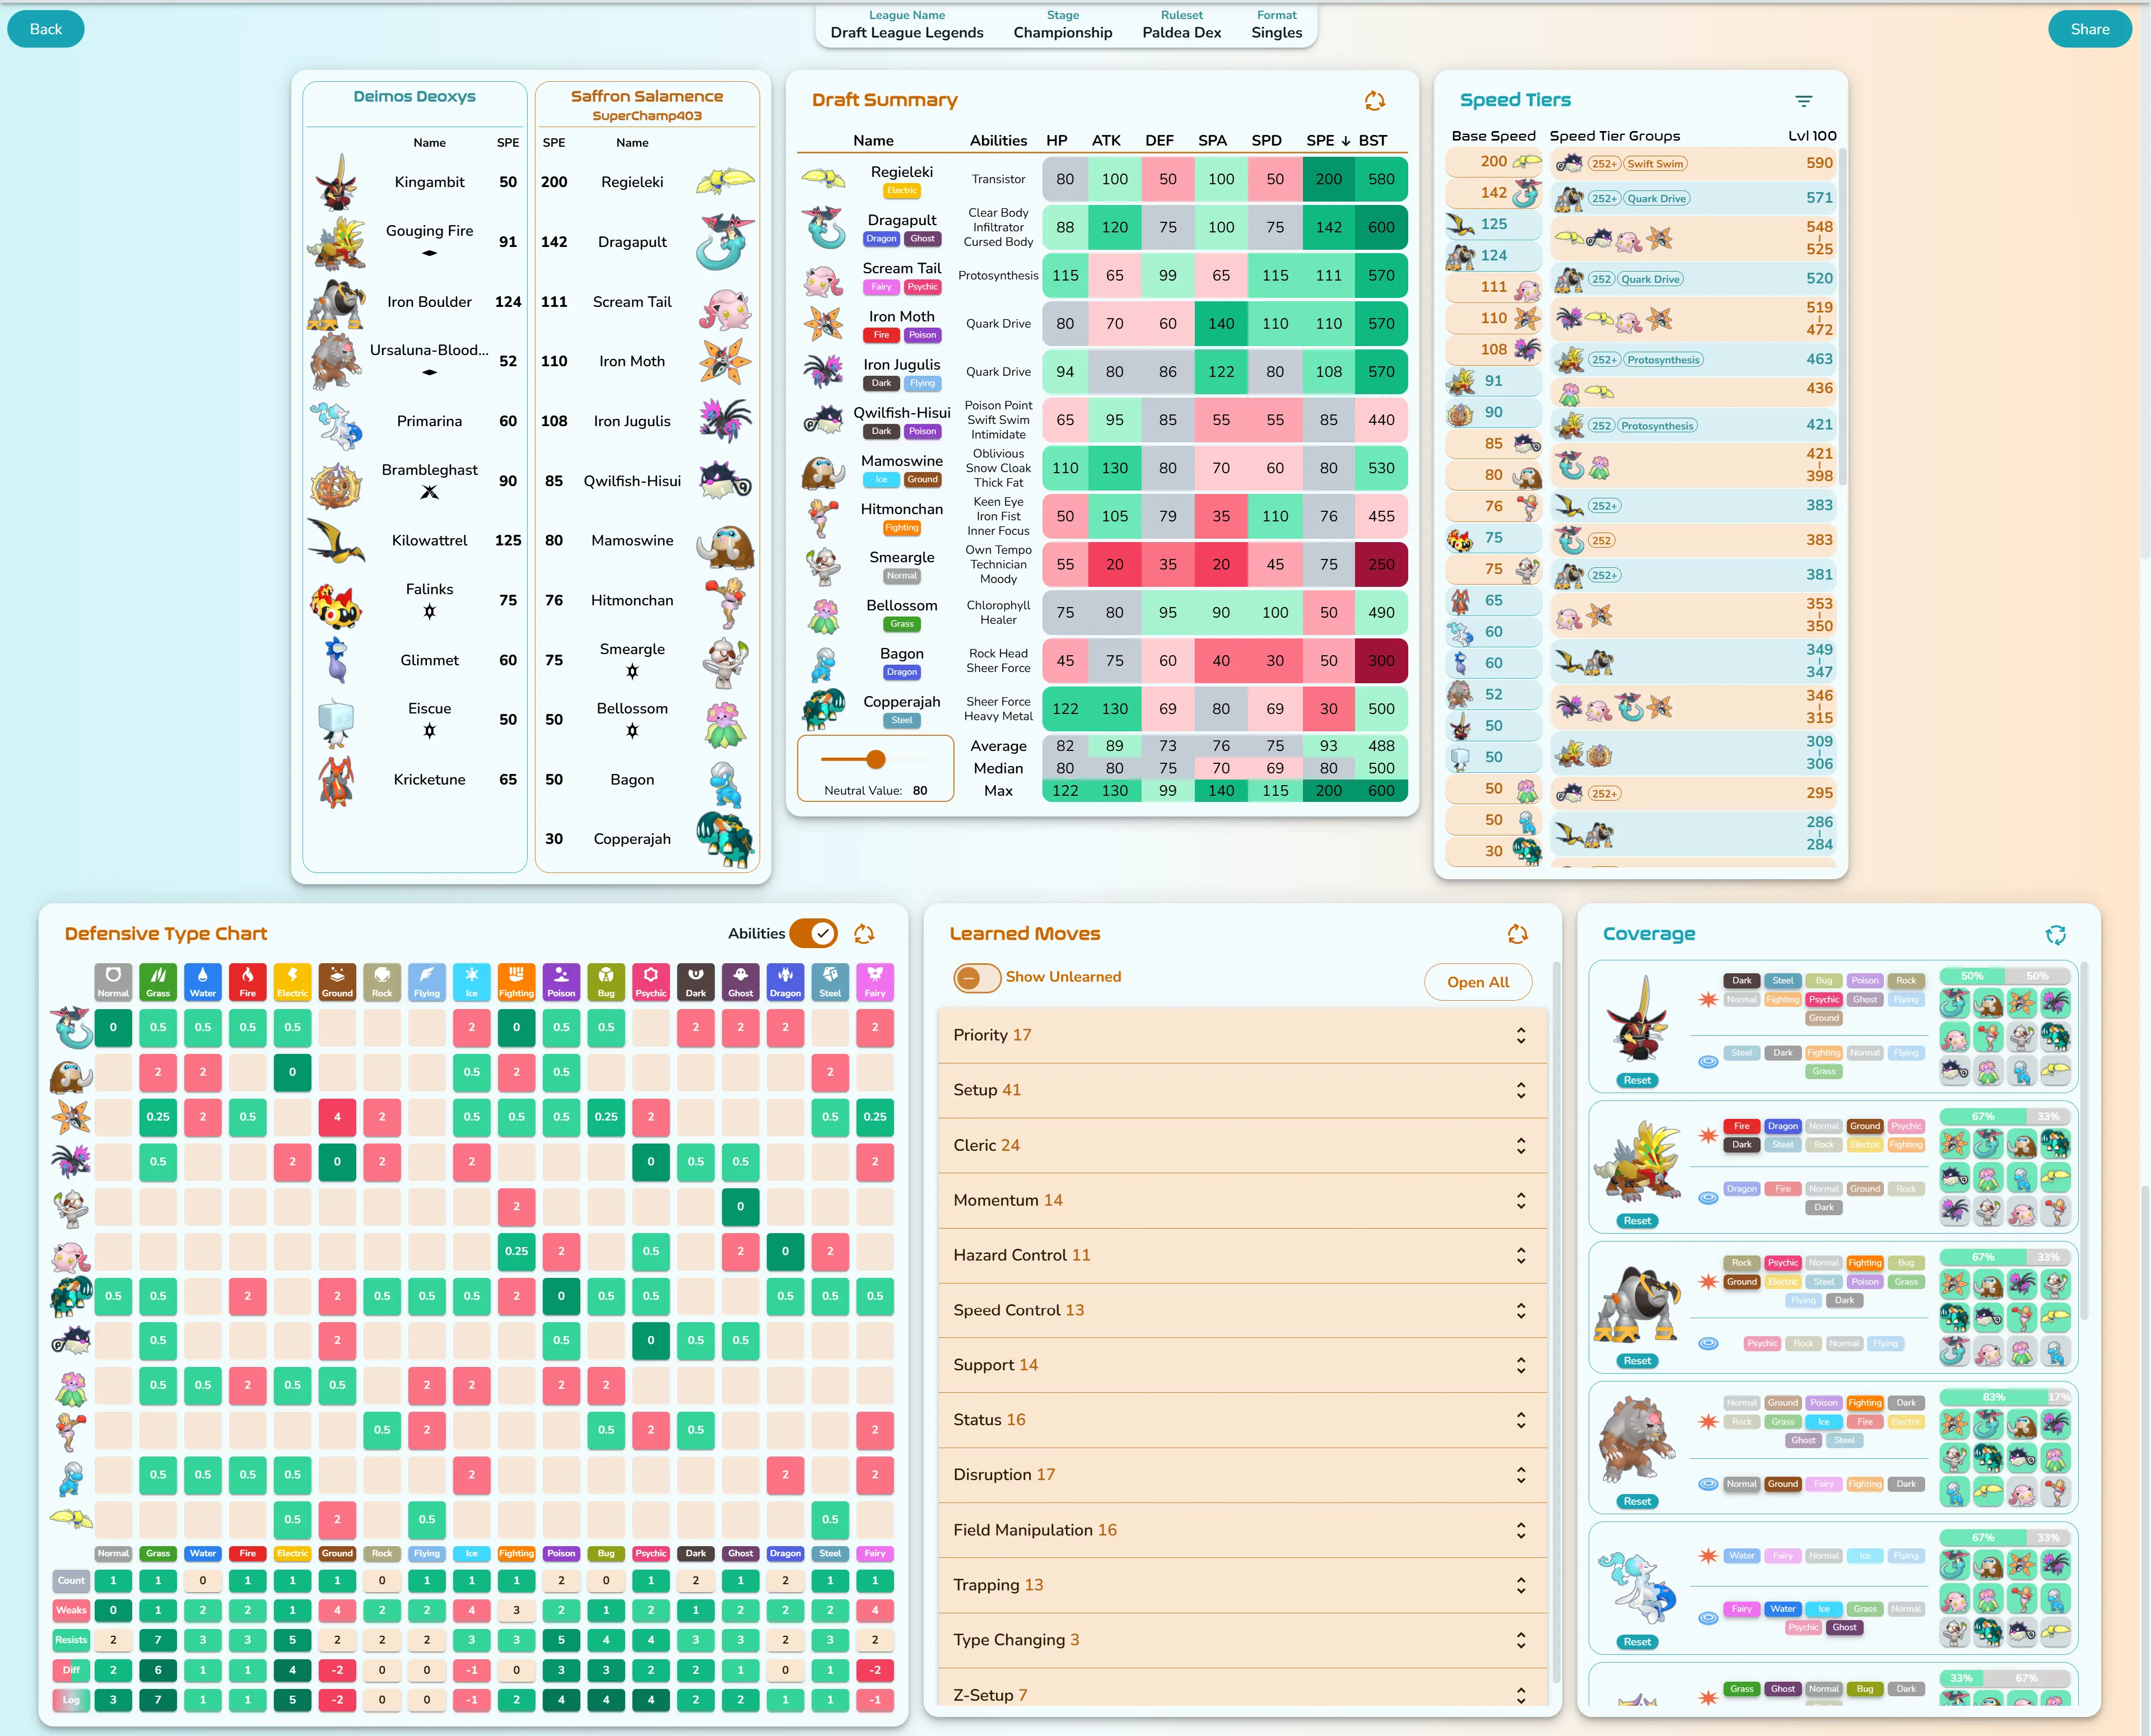The image size is (2151, 1736).
Task: Click the Learned Moves refresh icon
Action: point(1517,934)
